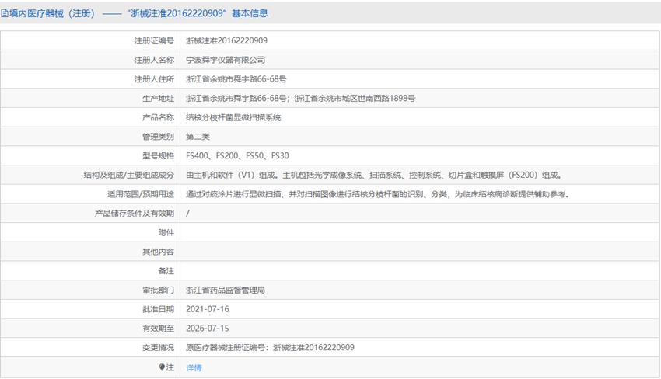
Task: Click the 注册证编号 row label
Action: (x=154, y=41)
